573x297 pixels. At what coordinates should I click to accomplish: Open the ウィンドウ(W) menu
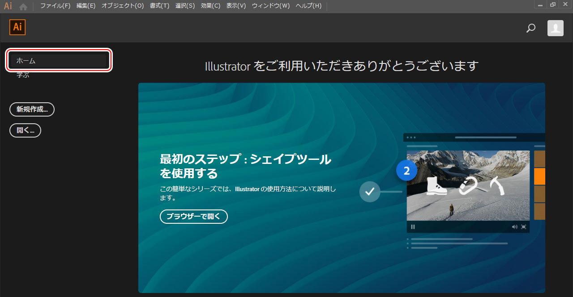(x=271, y=6)
